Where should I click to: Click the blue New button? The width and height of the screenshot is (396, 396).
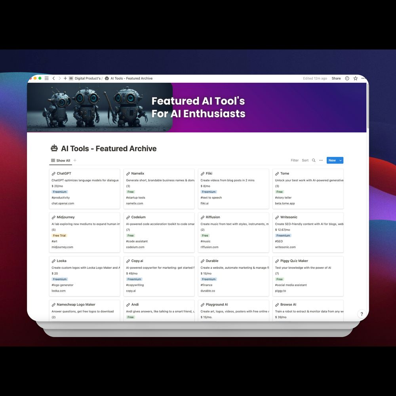pos(332,160)
